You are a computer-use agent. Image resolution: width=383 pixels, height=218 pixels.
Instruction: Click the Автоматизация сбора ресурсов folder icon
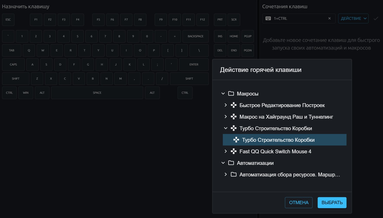pyautogui.click(x=234, y=174)
